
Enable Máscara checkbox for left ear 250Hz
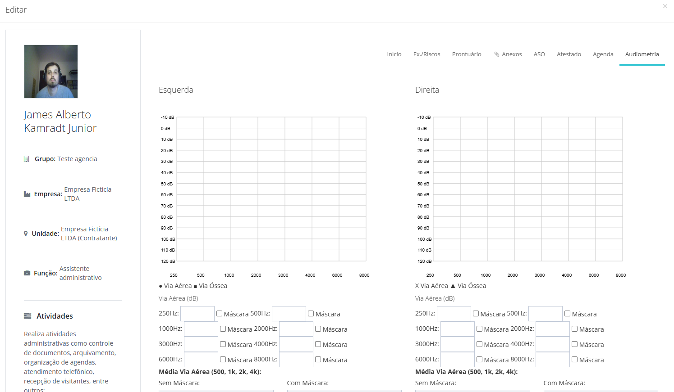(x=220, y=314)
